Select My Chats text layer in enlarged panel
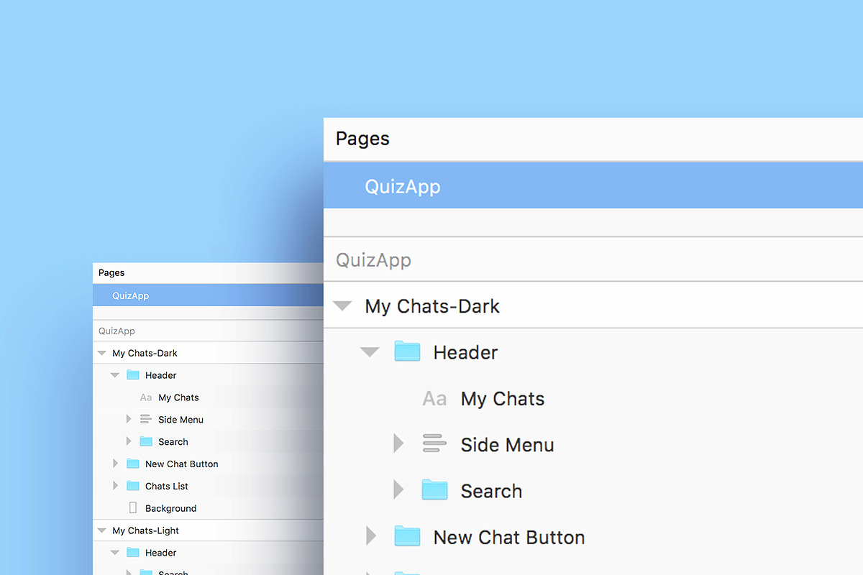The image size is (863, 575). [x=502, y=399]
